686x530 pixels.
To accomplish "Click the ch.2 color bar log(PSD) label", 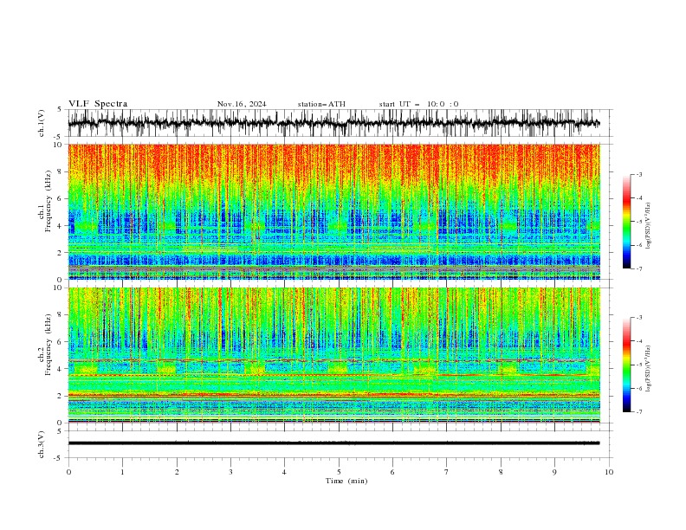I will tap(649, 368).
